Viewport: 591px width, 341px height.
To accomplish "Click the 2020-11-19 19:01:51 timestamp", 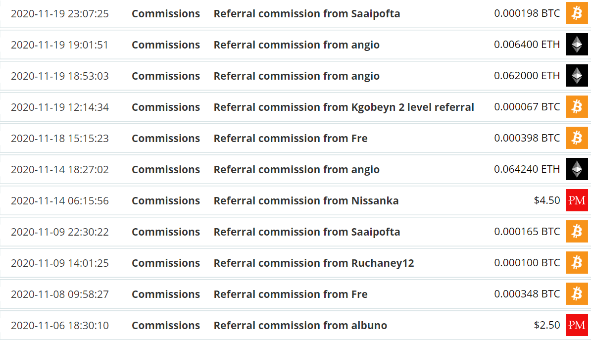I will [59, 45].
